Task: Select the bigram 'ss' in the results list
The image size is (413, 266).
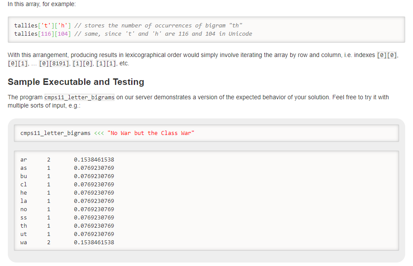Action: coord(24,217)
